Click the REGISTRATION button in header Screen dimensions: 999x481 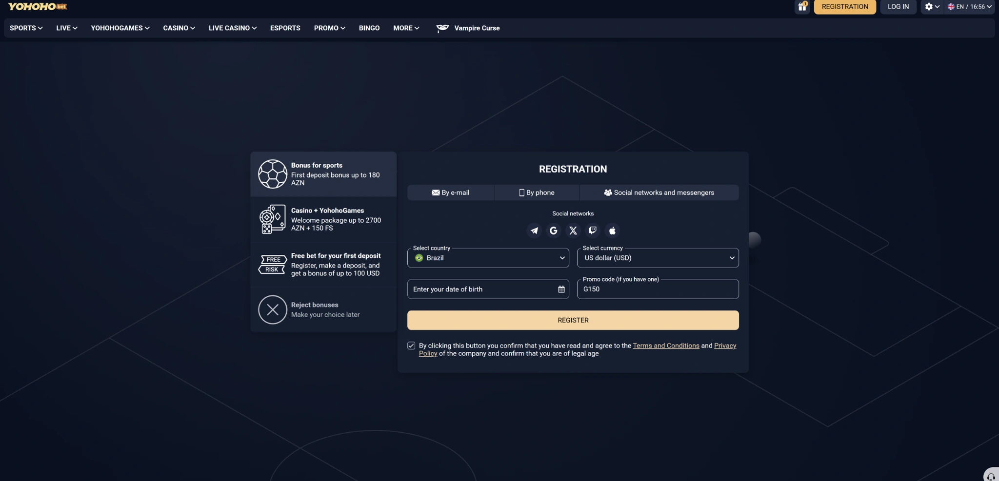click(x=845, y=7)
